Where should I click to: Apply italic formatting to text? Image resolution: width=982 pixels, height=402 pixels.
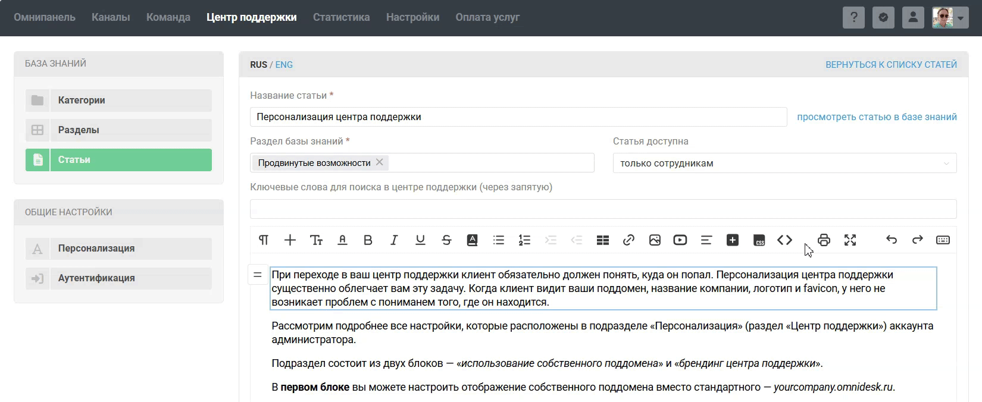coord(394,240)
